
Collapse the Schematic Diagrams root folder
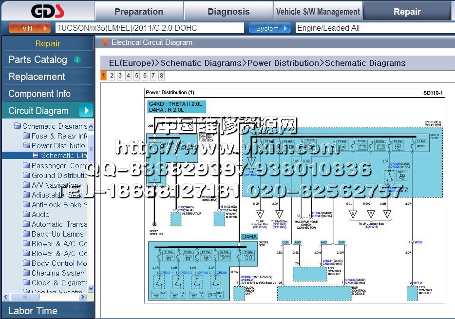[17, 126]
